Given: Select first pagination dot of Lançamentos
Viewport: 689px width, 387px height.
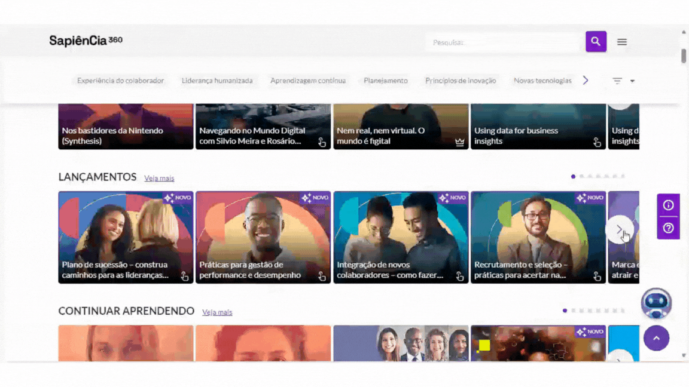Looking at the screenshot, I should [573, 176].
